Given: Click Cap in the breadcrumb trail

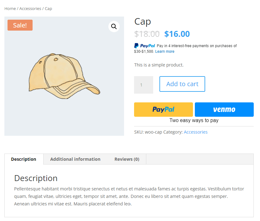Looking at the screenshot, I should click(48, 8).
